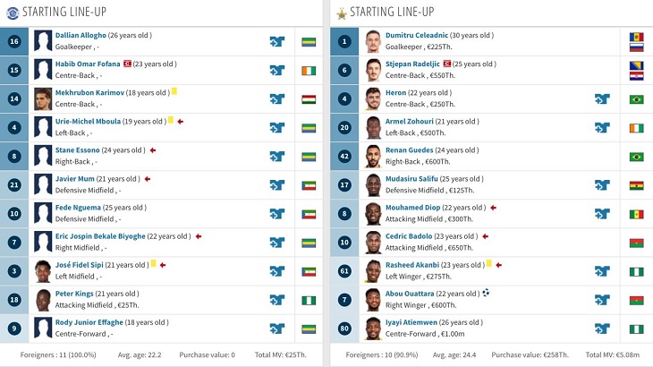This screenshot has height=367, width=653.
Task: Click José Fidel Sipi's portrait thumbnail
Action: point(43,271)
